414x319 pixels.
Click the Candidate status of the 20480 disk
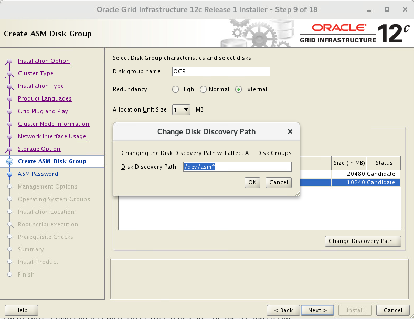(381, 174)
